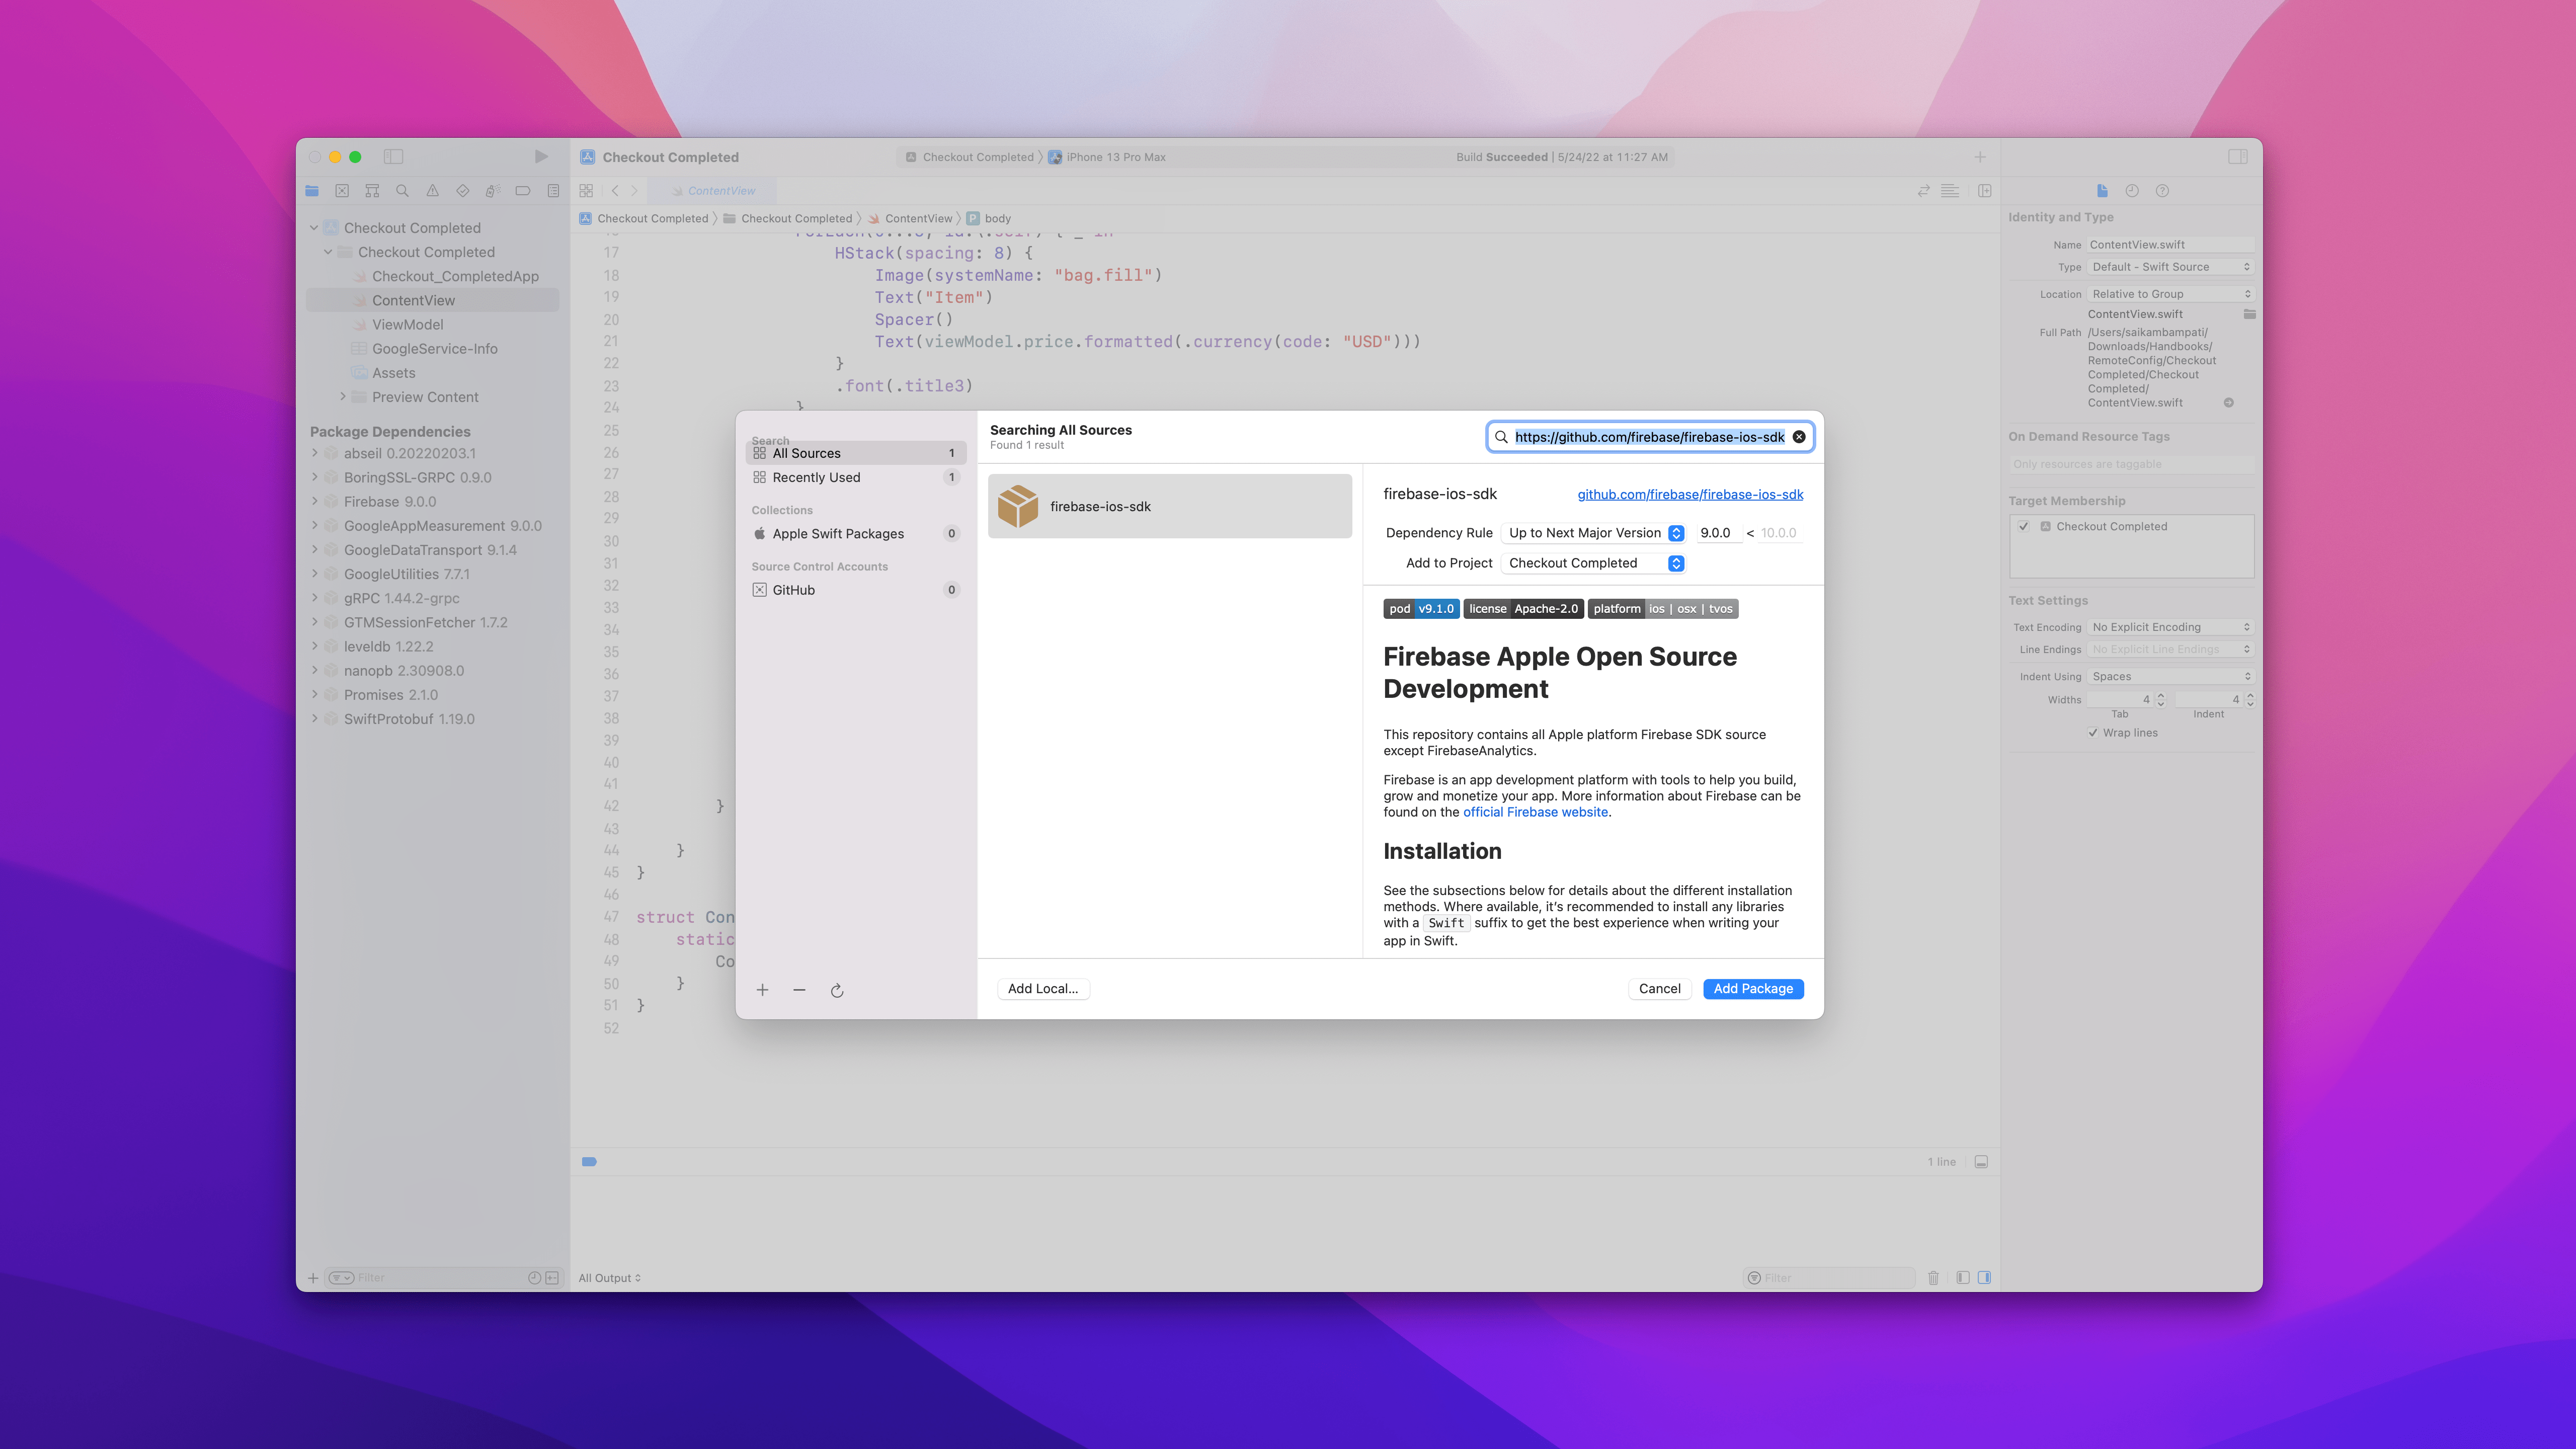The height and width of the screenshot is (1449, 2576).
Task: Open the Issue navigator warning icon
Action: [x=432, y=191]
